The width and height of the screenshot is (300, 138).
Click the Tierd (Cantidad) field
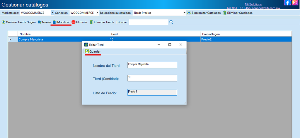[x=152, y=78]
